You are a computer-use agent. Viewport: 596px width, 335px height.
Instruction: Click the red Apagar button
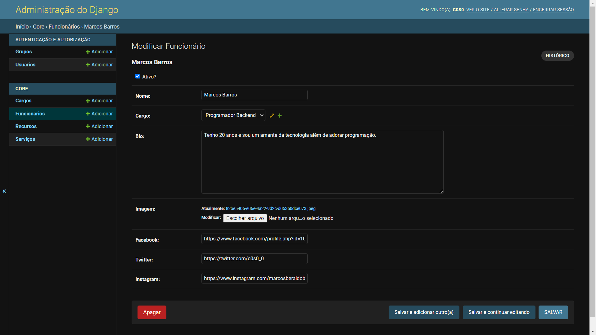click(152, 312)
